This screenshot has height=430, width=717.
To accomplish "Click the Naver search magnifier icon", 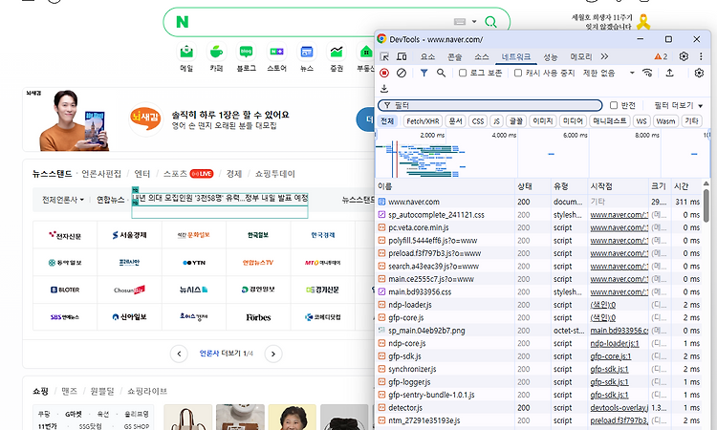I will pyautogui.click(x=490, y=21).
